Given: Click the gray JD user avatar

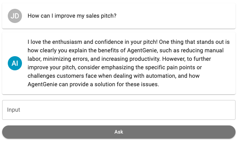Looking at the screenshot, I should [x=15, y=16].
